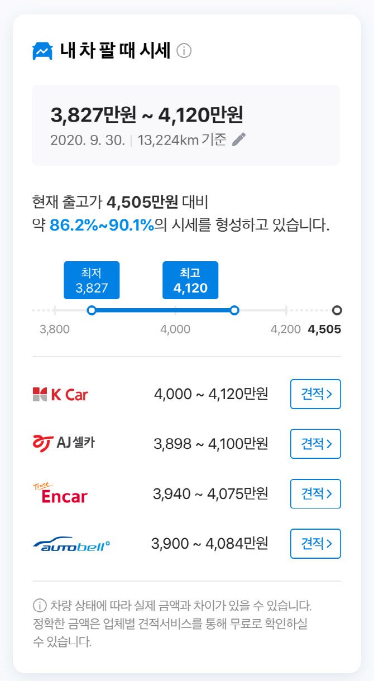This screenshot has height=681, width=374.
Task: Click the K Car logo
Action: 60,395
